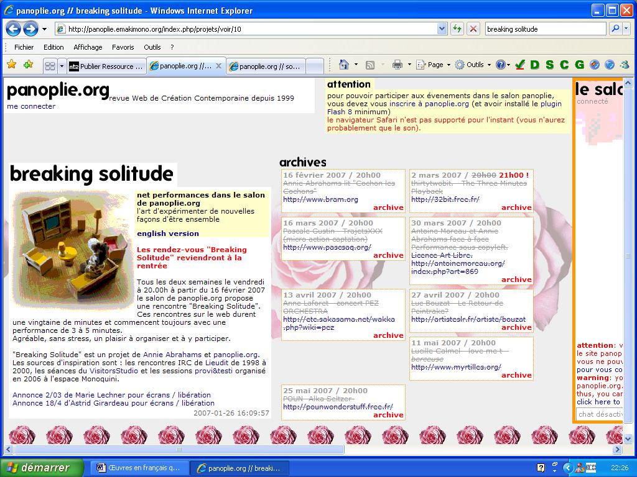The width and height of the screenshot is (637, 477).
Task: Click the green S toolbar icon
Action: [x=550, y=65]
